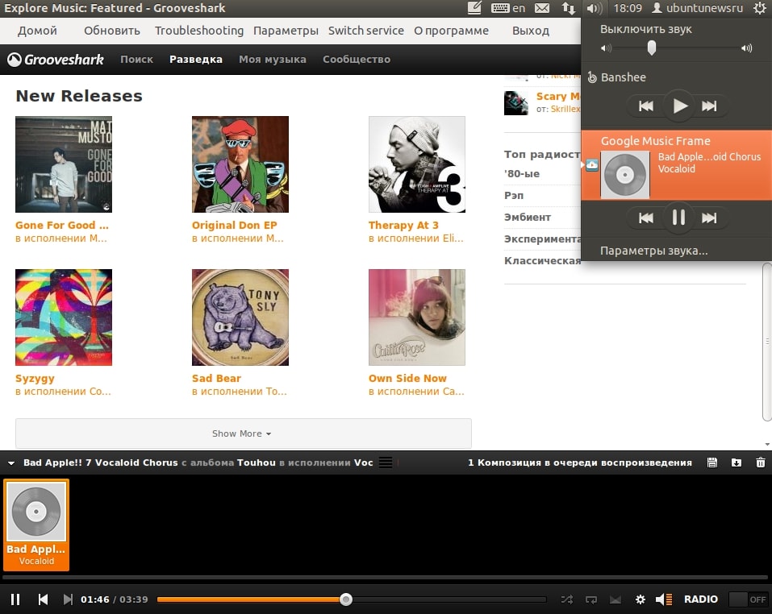Screen dimensions: 772x614
Task: Collapse the queue with the arrow
Action: tap(11, 463)
